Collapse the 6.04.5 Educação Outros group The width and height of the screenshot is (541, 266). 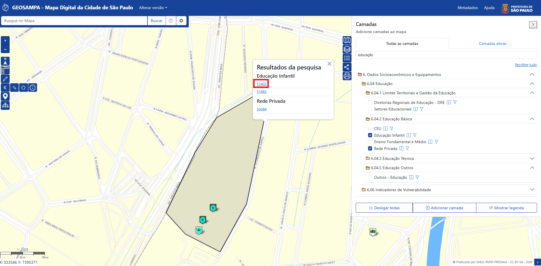(532, 168)
